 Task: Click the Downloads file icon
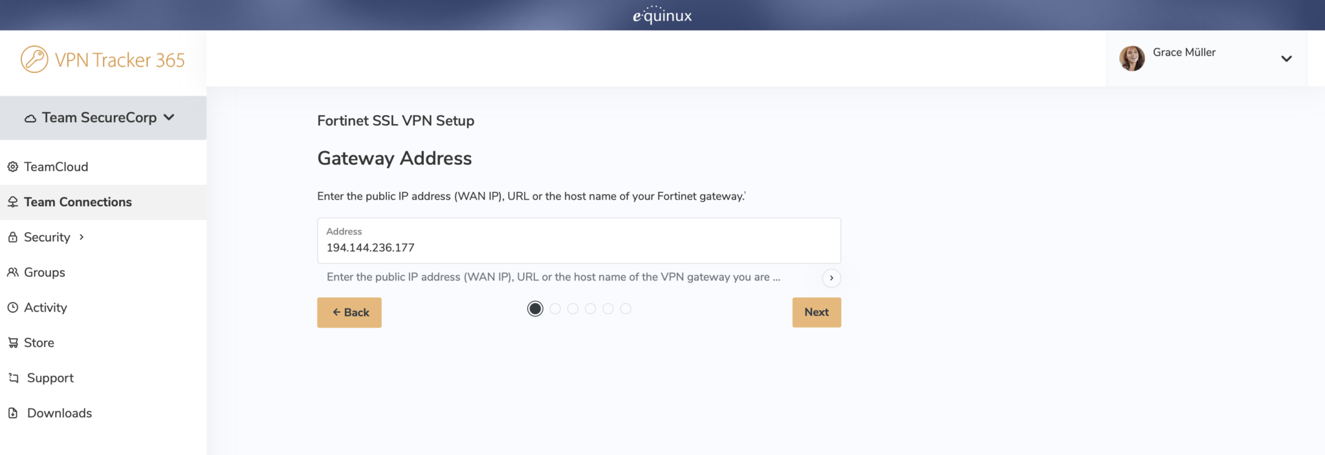coord(13,413)
